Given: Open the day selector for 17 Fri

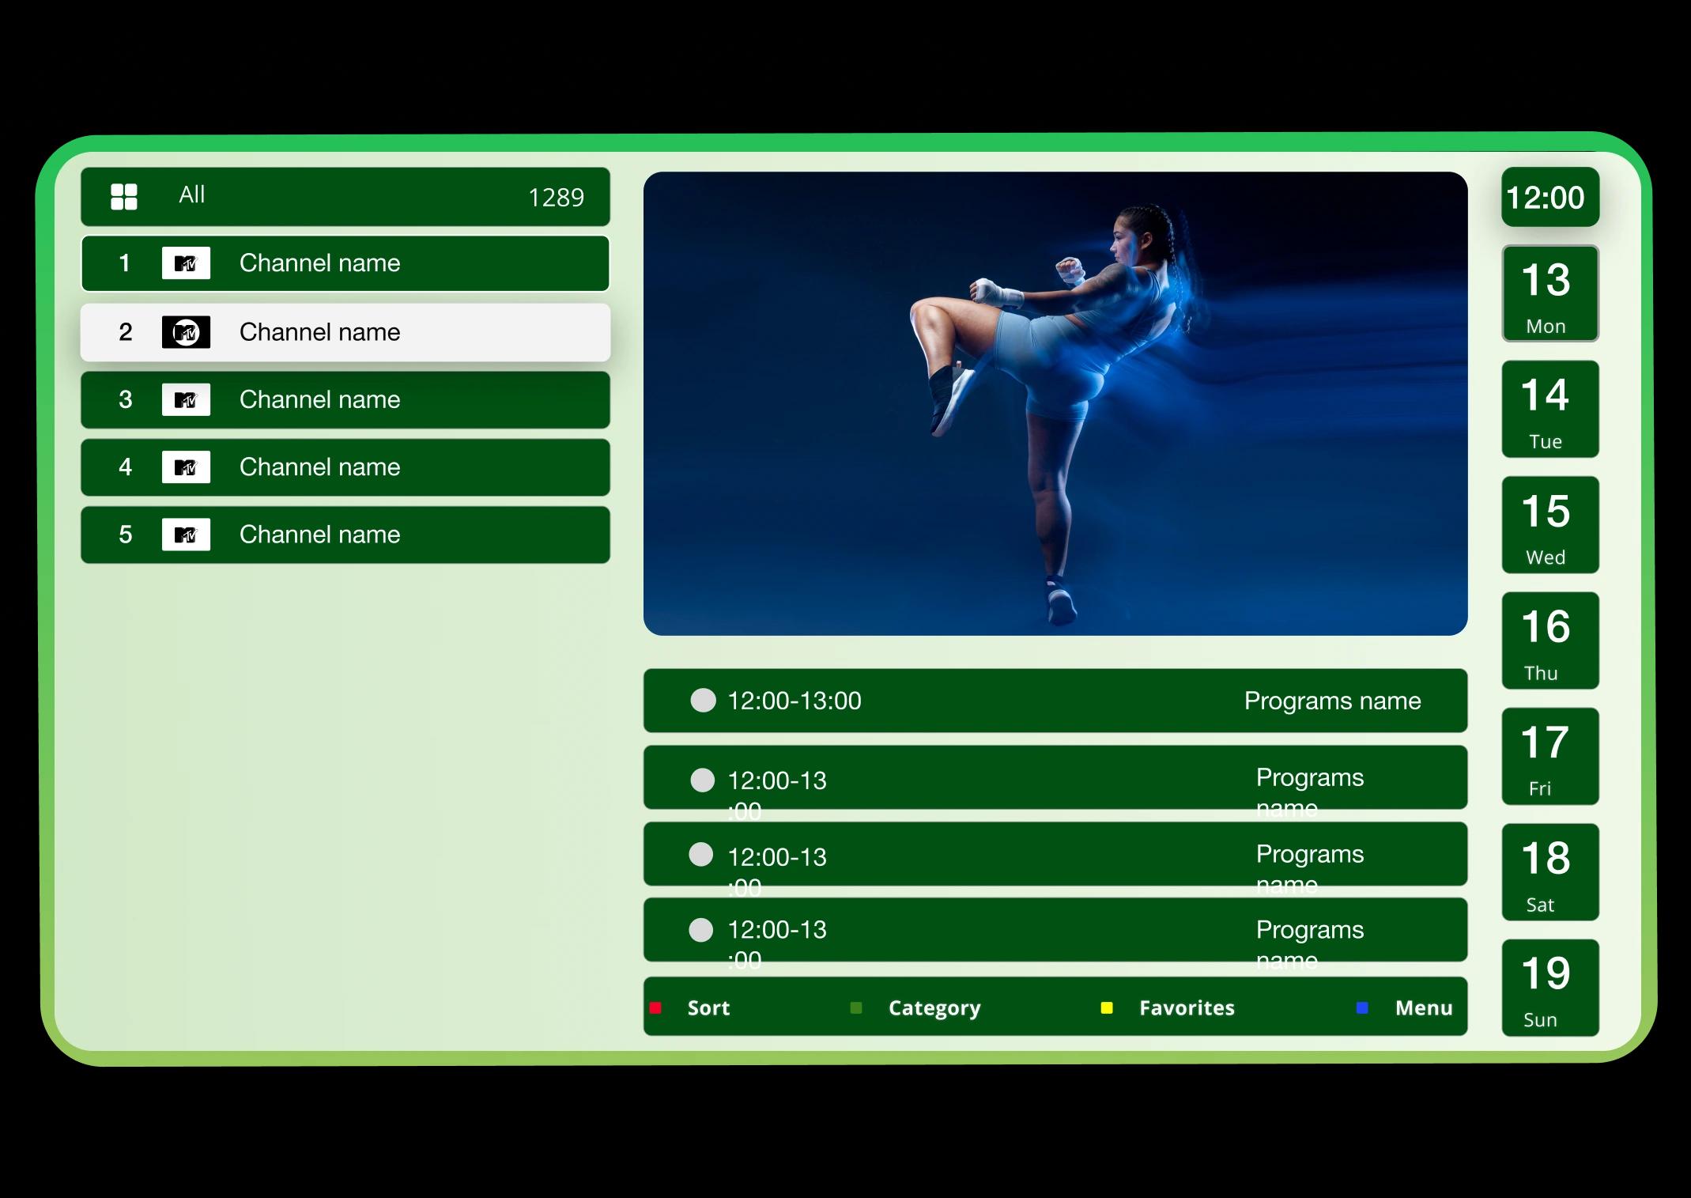Looking at the screenshot, I should coord(1549,756).
